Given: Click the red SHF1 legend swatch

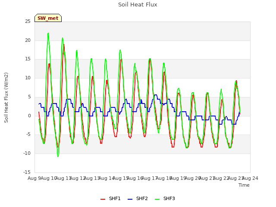Looking at the screenshot, I should coord(103,199).
